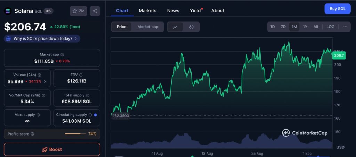The width and height of the screenshot is (356, 157).
Task: Click the 74% profile score value
Action: pos(92,134)
